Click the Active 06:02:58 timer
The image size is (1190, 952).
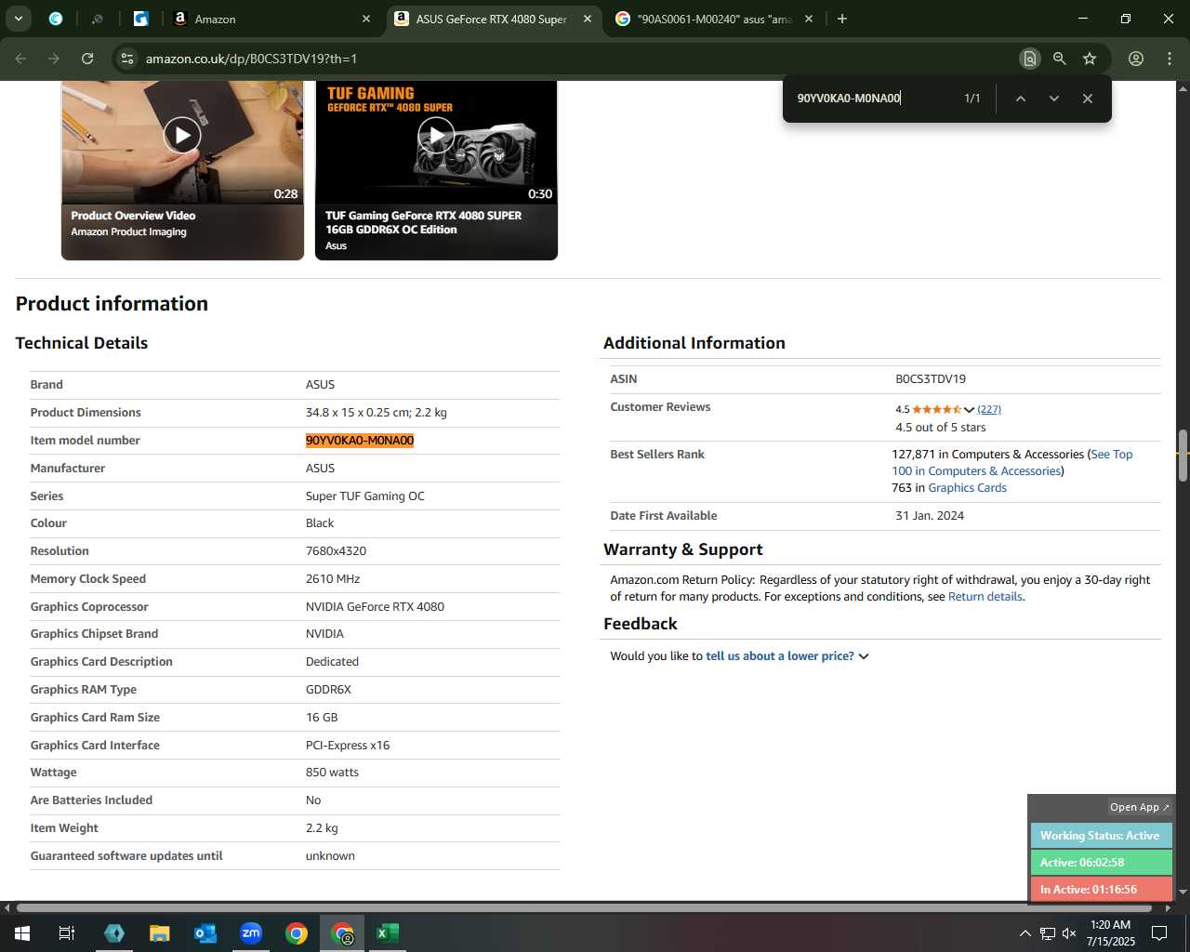(x=1101, y=863)
